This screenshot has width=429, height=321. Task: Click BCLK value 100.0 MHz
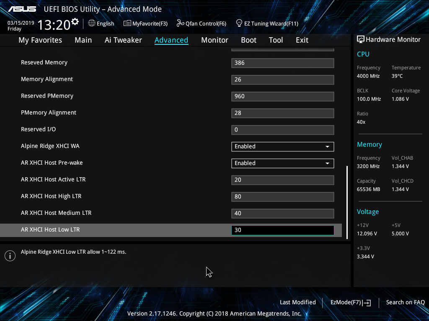point(369,99)
